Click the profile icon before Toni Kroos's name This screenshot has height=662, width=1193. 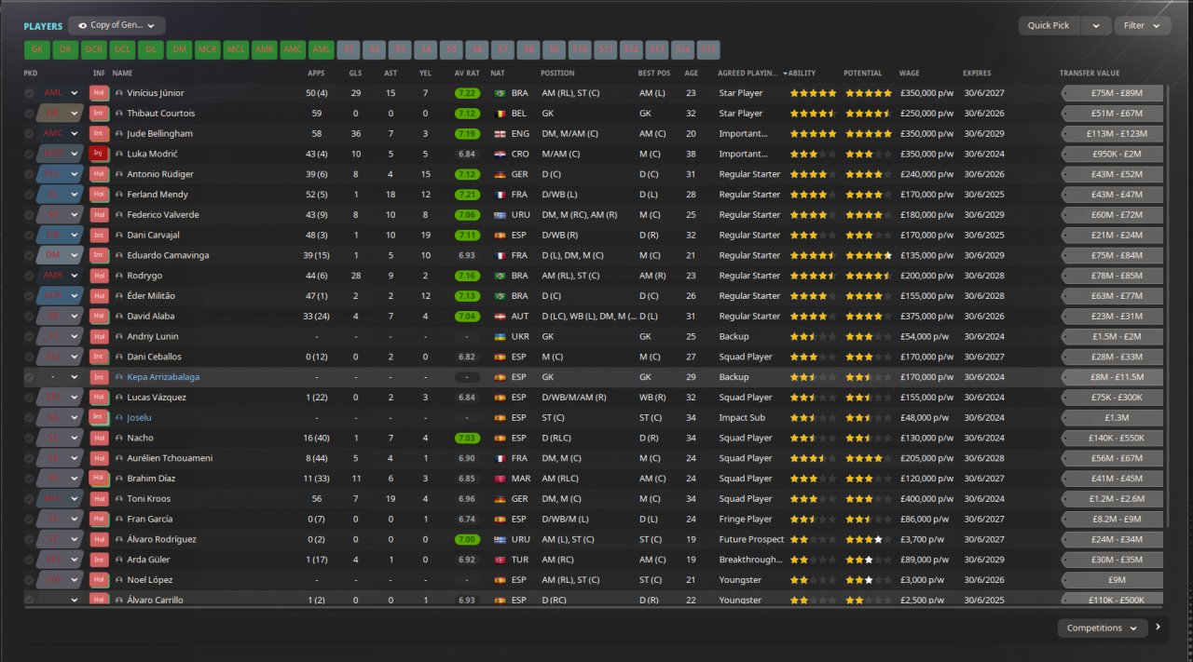click(x=119, y=499)
